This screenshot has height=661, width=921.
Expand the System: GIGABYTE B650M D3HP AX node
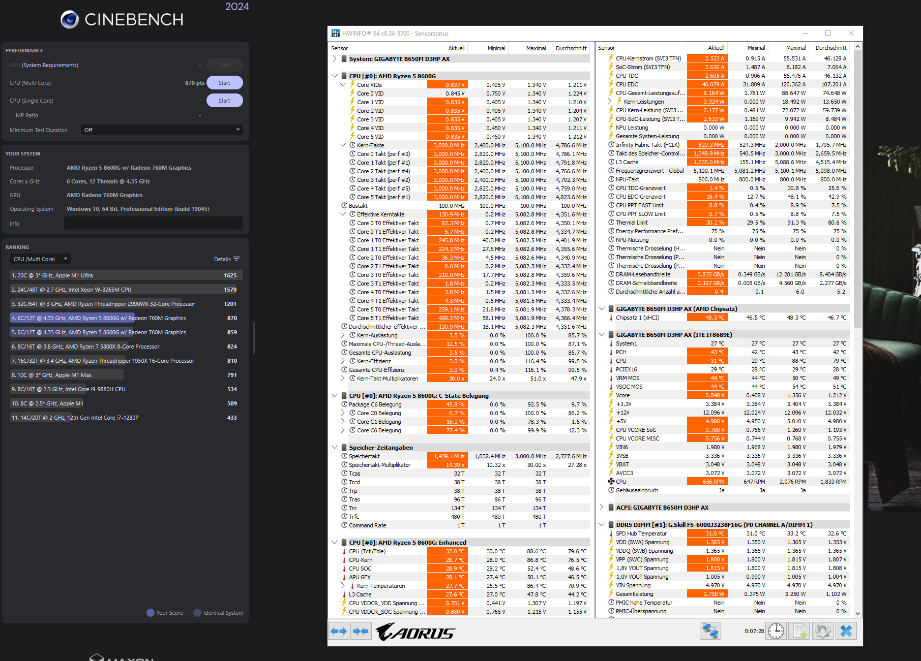tap(335, 59)
